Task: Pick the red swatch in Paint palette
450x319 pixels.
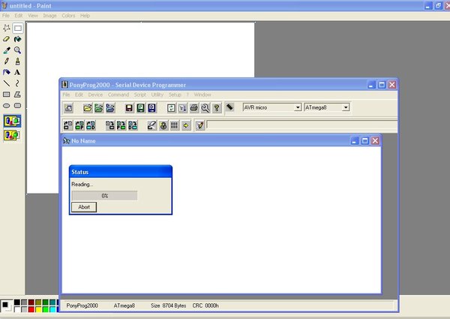Action: click(31, 309)
